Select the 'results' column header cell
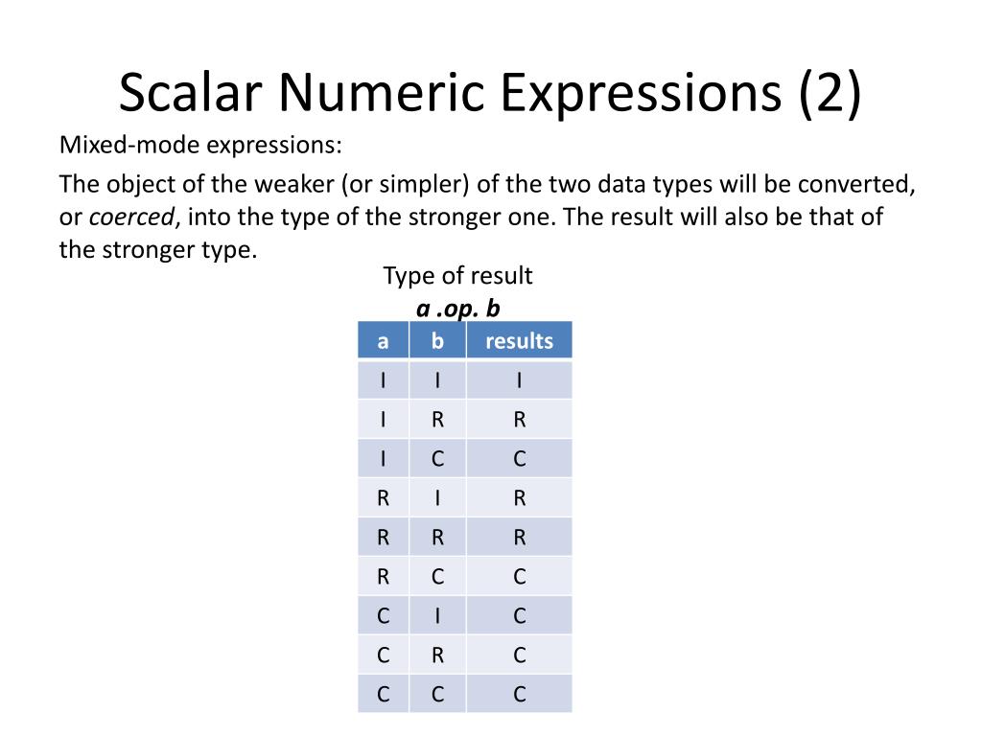Image resolution: width=982 pixels, height=736 pixels. (x=519, y=340)
